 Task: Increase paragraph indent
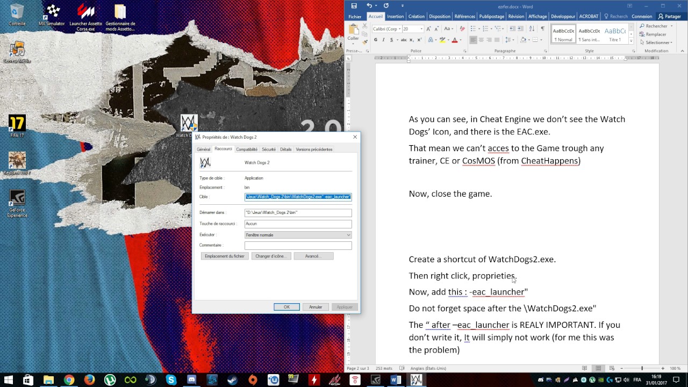click(x=520, y=28)
